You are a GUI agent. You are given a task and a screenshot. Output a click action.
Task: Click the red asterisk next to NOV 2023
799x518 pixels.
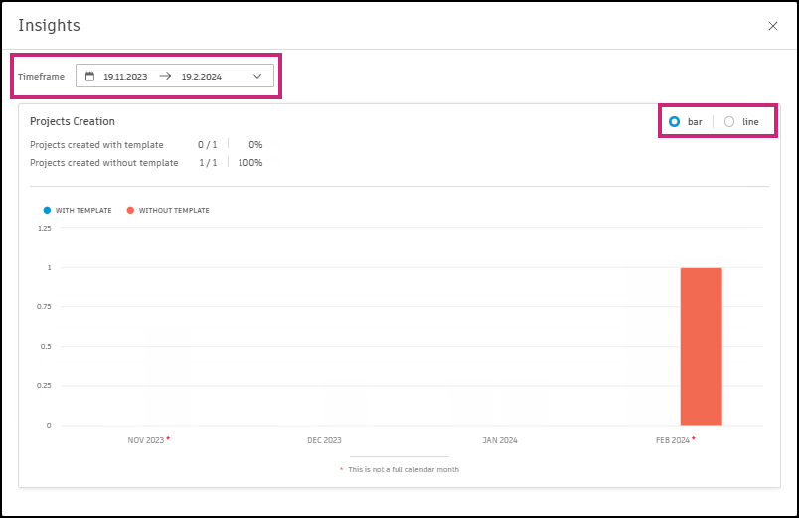168,438
